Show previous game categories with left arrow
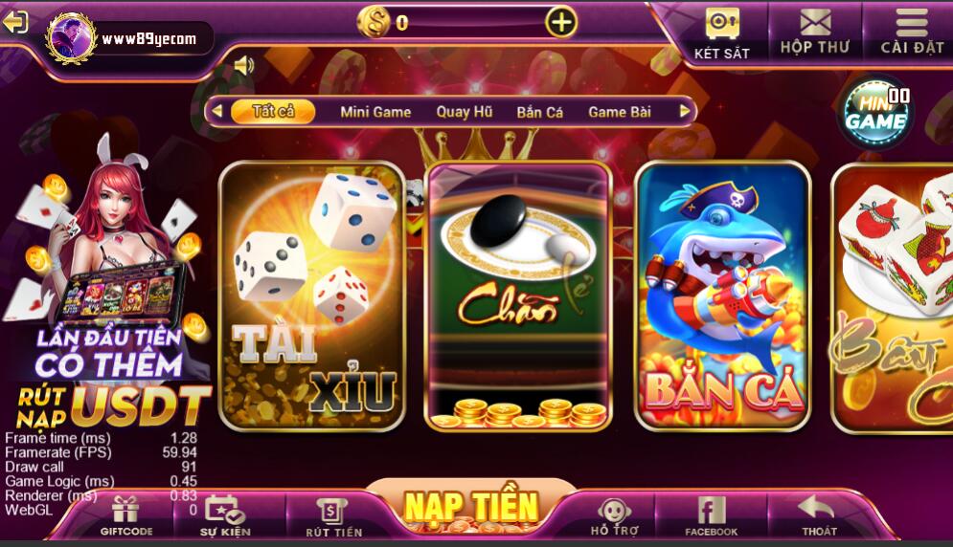The width and height of the screenshot is (953, 547). (216, 111)
